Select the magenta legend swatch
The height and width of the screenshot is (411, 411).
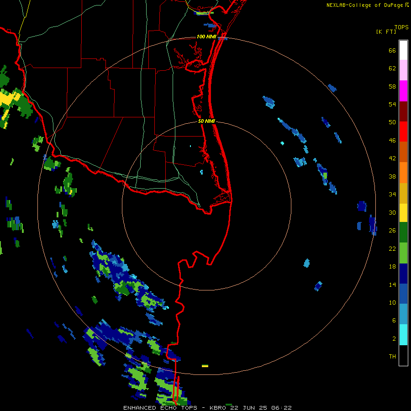tap(403, 91)
